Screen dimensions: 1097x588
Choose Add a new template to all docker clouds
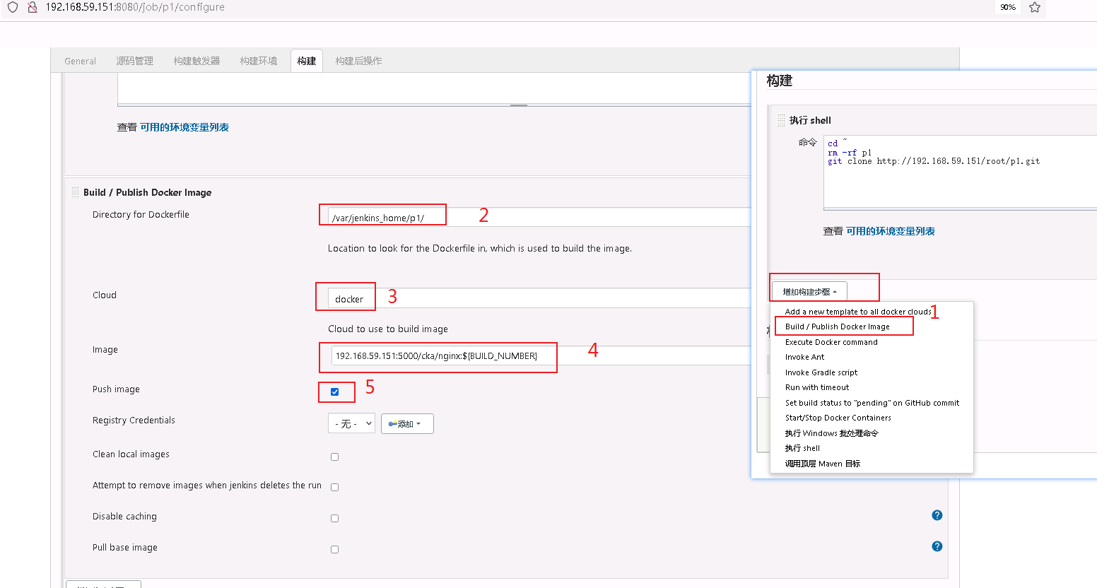click(858, 312)
